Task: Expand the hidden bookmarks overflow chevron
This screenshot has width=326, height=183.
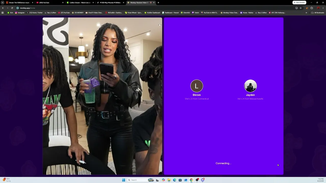Action: (x=306, y=13)
